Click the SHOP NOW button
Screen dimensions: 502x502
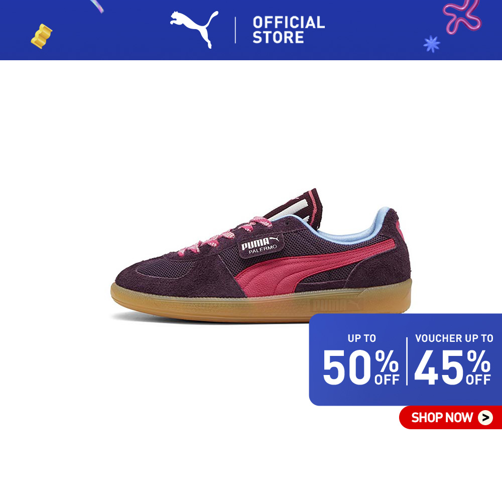pyautogui.click(x=450, y=417)
